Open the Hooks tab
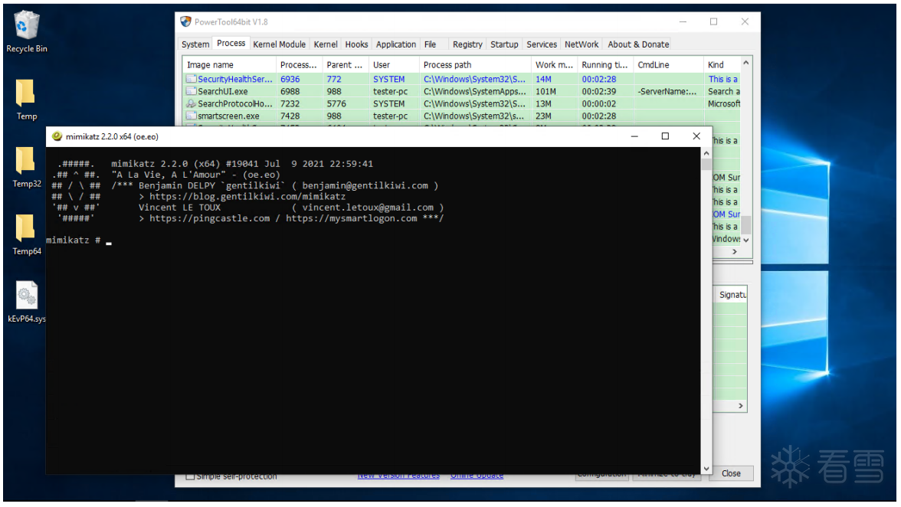This screenshot has height=507, width=901. [x=356, y=44]
